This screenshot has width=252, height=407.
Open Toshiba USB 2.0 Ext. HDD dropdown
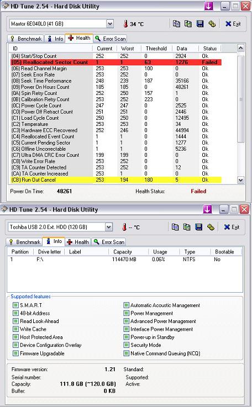coord(109,227)
